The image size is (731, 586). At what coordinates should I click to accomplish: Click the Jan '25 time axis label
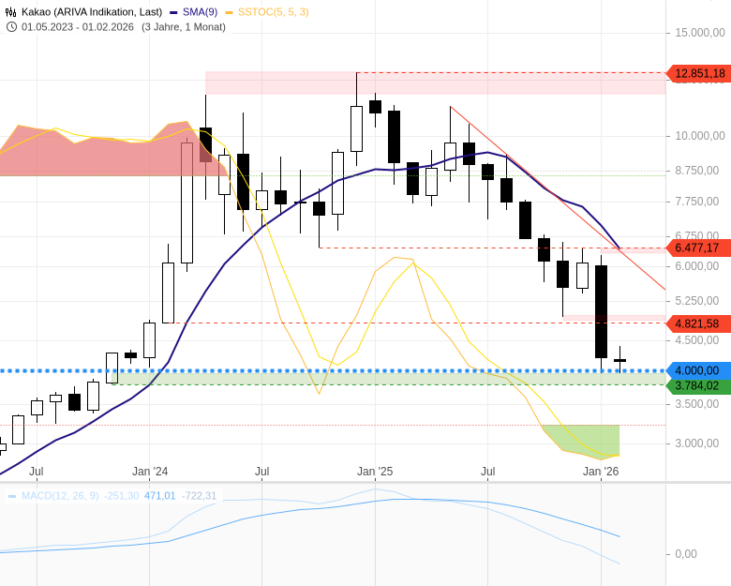pyautogui.click(x=375, y=472)
